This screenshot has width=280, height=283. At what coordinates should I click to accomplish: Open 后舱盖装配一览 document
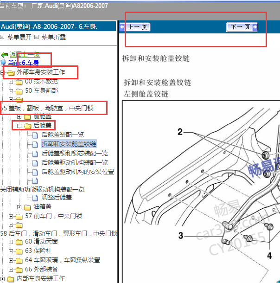[63, 135]
